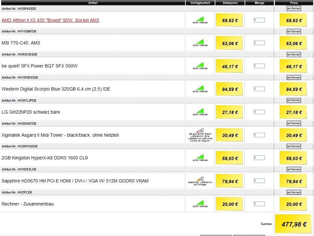314x236 pixels.
Task: Click the quantity box for Xigmatek Asgard II
Action: point(259,135)
